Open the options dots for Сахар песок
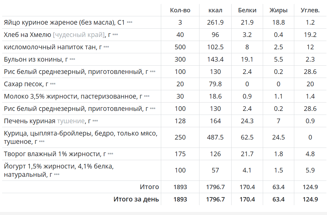The height and width of the screenshot is (215, 327). [x=53, y=84]
